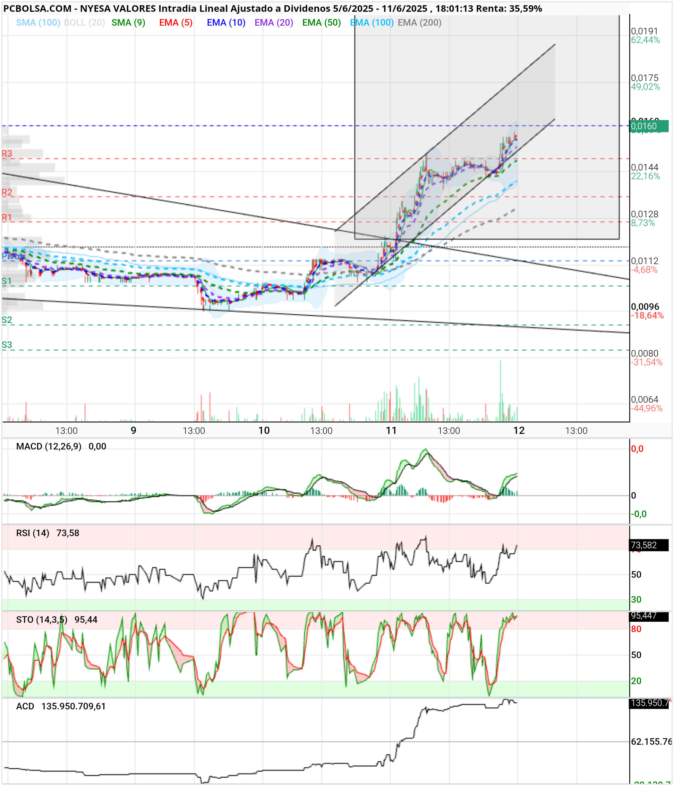
Task: Toggle the EMA (10) indicator legend
Action: point(226,23)
